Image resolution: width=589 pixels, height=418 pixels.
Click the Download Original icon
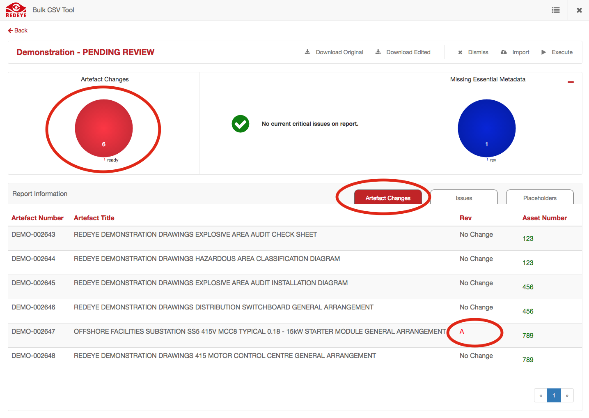tap(307, 52)
